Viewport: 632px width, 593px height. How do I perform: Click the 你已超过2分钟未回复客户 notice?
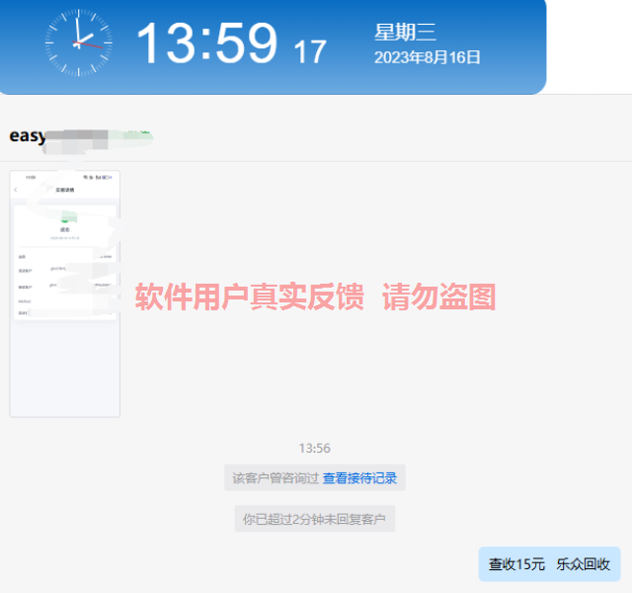(314, 519)
